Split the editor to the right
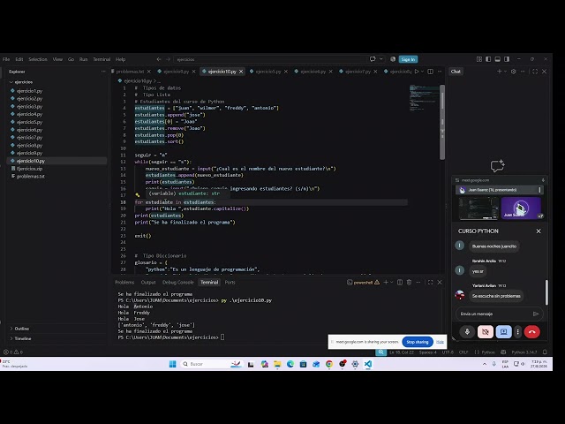Viewport: 565px width, 424px height. [430, 72]
